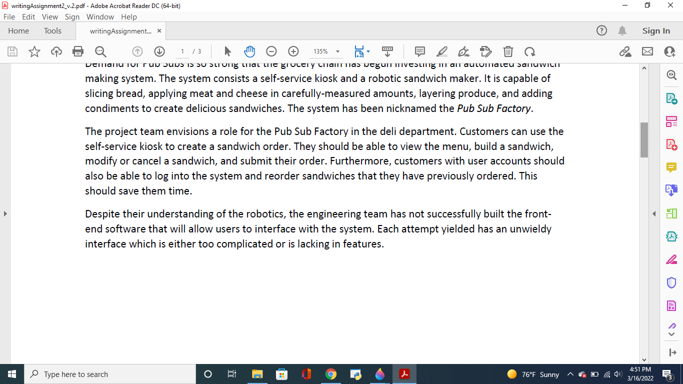
Task: Select the Hand tool
Action: coord(249,51)
